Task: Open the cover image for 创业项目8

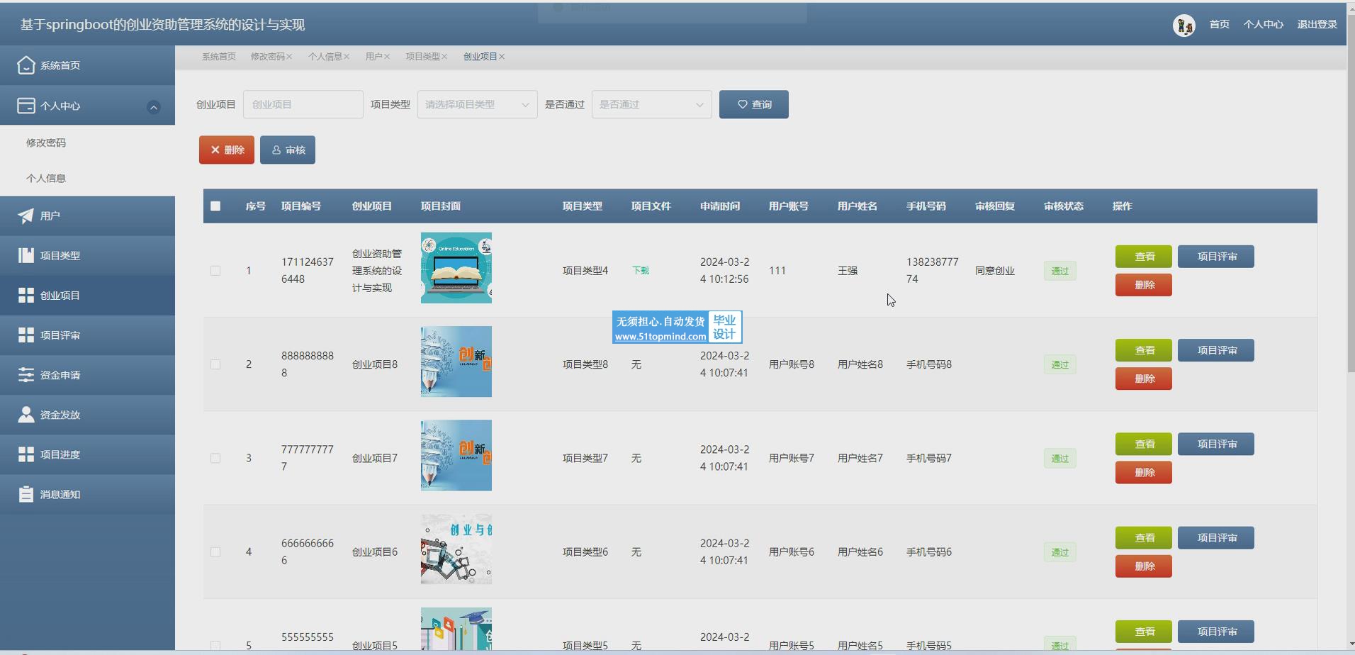Action: 456,362
